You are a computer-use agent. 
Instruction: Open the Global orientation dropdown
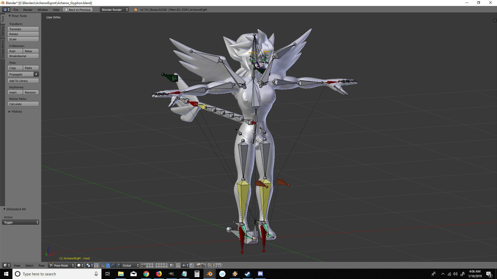pos(130,265)
